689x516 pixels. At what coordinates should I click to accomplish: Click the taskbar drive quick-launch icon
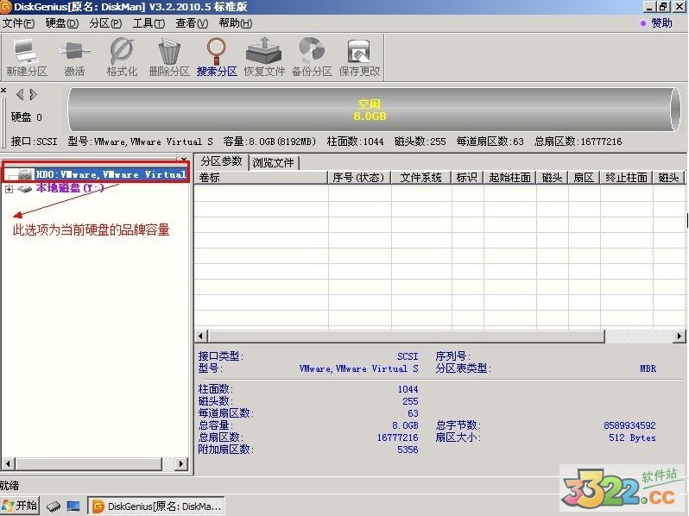(54, 507)
